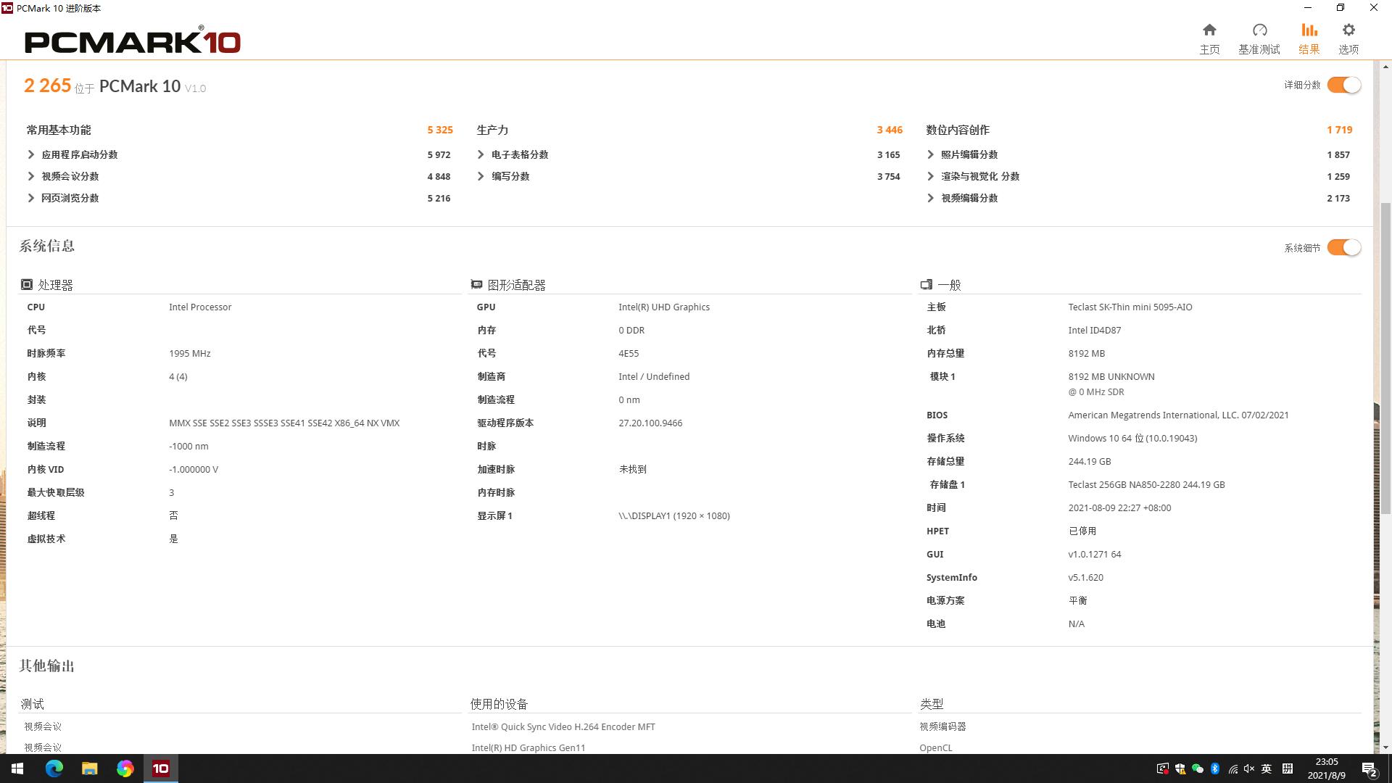
Task: Launch Chrome from the taskbar
Action: click(125, 768)
